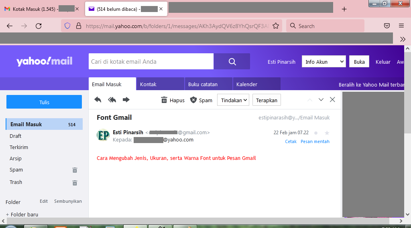
Task: Click the padlock site info icon
Action: [x=79, y=26]
